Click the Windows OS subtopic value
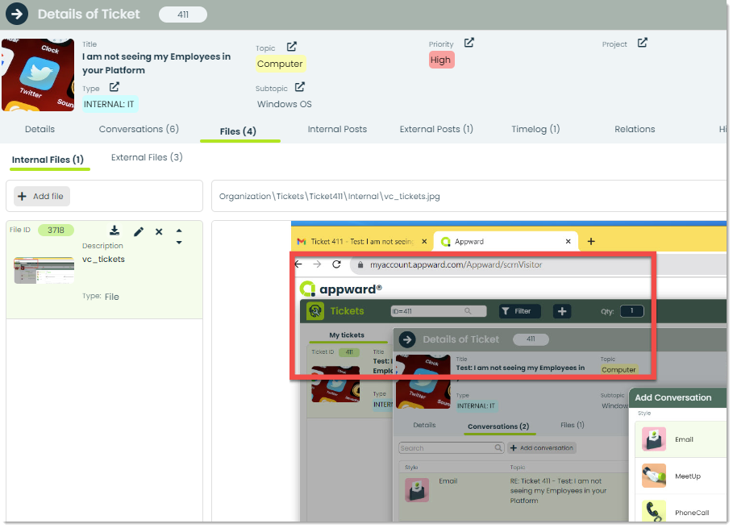The height and width of the screenshot is (528, 733). click(x=284, y=104)
